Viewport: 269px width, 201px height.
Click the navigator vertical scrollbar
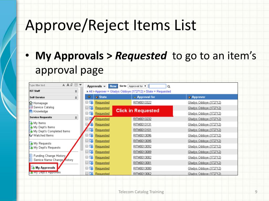[x=82, y=120]
